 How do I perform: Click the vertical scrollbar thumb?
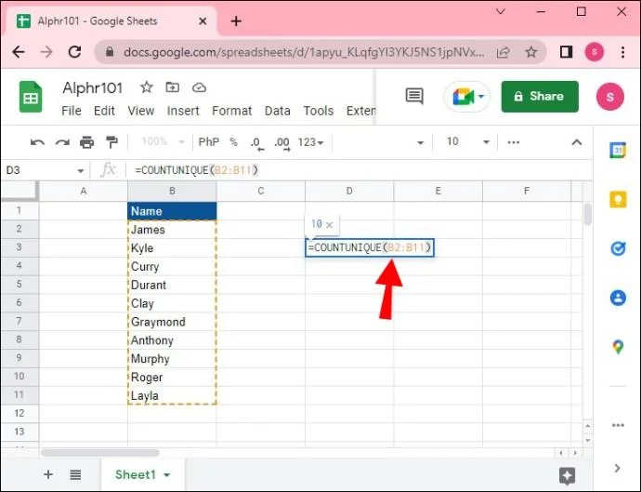587,214
